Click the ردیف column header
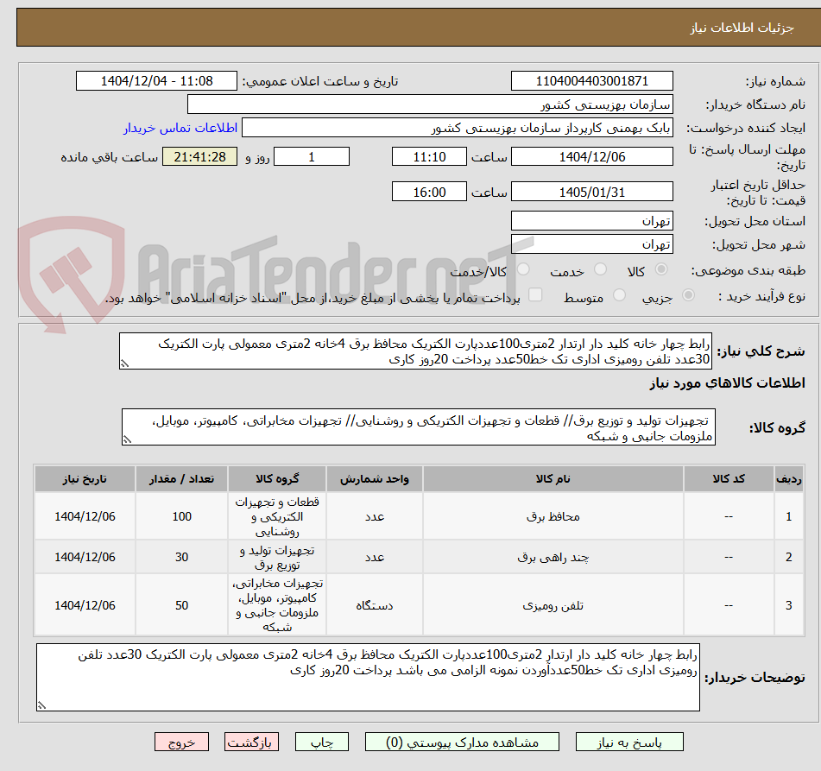 click(788, 478)
